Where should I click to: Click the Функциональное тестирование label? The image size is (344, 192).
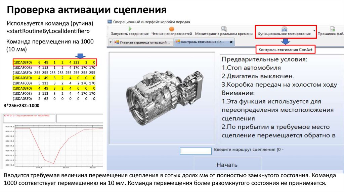(284, 34)
